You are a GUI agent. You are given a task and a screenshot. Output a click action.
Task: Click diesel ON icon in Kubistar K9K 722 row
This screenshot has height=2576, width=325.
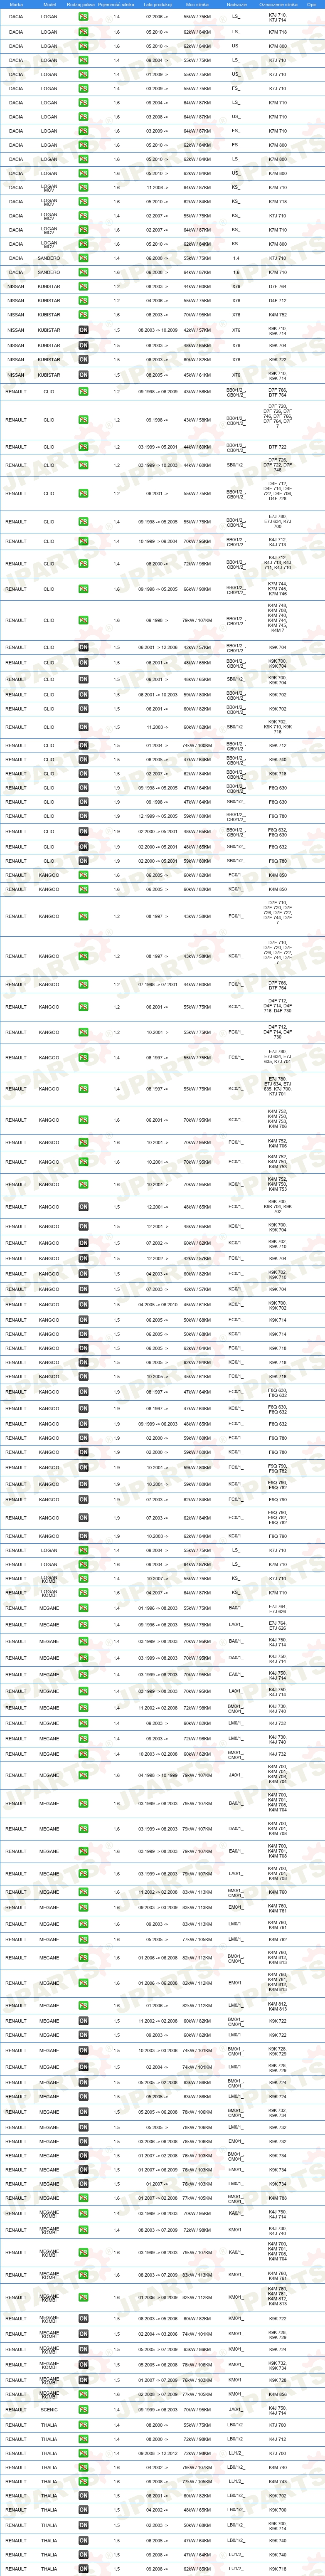click(x=83, y=360)
